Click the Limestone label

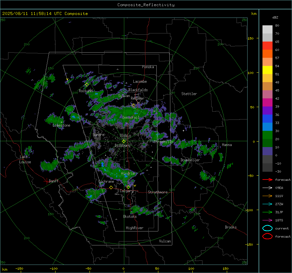click(61, 125)
